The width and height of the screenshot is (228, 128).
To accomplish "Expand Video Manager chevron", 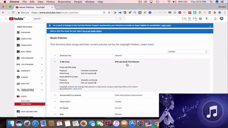I will pyautogui.click(x=42, y=58).
